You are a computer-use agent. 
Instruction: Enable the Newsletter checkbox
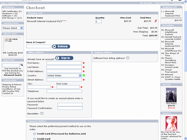pos(42,113)
